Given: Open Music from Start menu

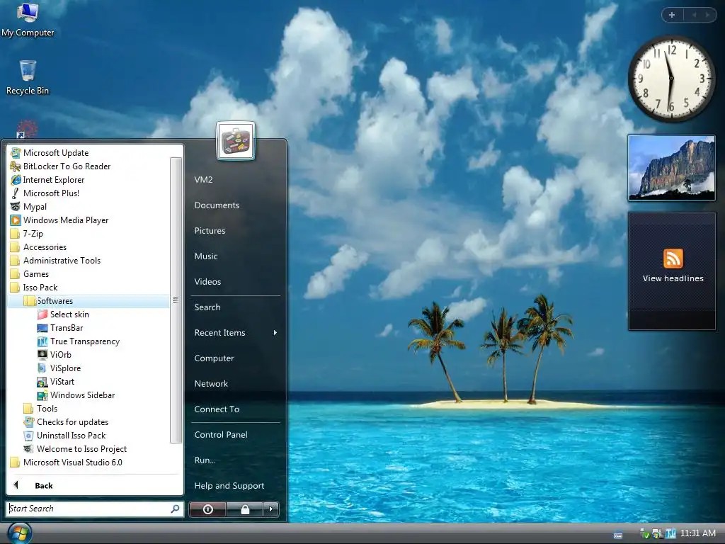Looking at the screenshot, I should click(x=206, y=256).
